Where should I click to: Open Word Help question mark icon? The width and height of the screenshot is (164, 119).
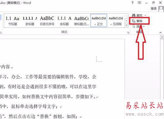point(133,3)
